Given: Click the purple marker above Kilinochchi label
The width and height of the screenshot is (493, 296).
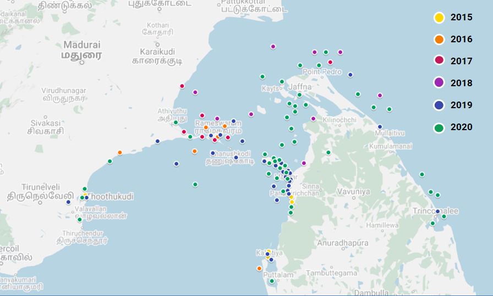Looking at the screenshot, I should [x=313, y=119].
